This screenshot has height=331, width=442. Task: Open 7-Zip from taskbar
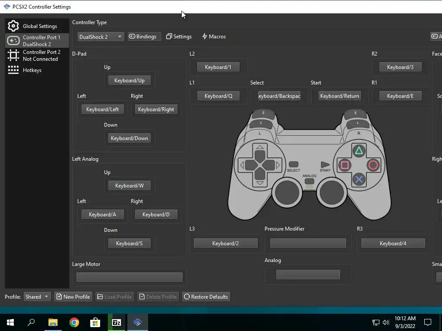pos(117,322)
